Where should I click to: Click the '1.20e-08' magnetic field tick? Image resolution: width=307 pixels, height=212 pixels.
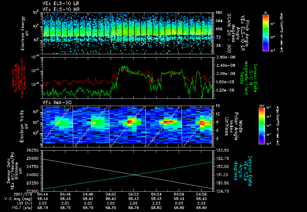[x=226, y=90]
